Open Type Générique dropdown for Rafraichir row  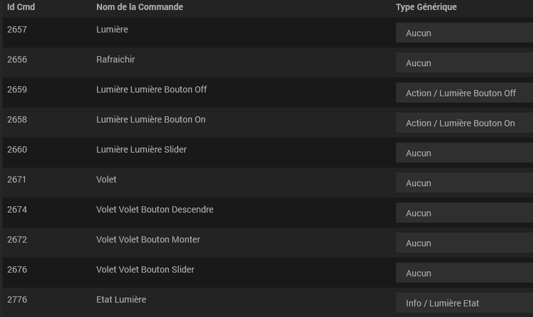(x=464, y=63)
